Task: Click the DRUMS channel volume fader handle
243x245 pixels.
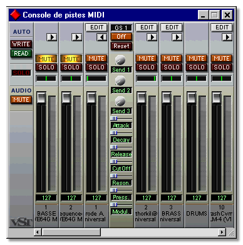Action: point(192,97)
